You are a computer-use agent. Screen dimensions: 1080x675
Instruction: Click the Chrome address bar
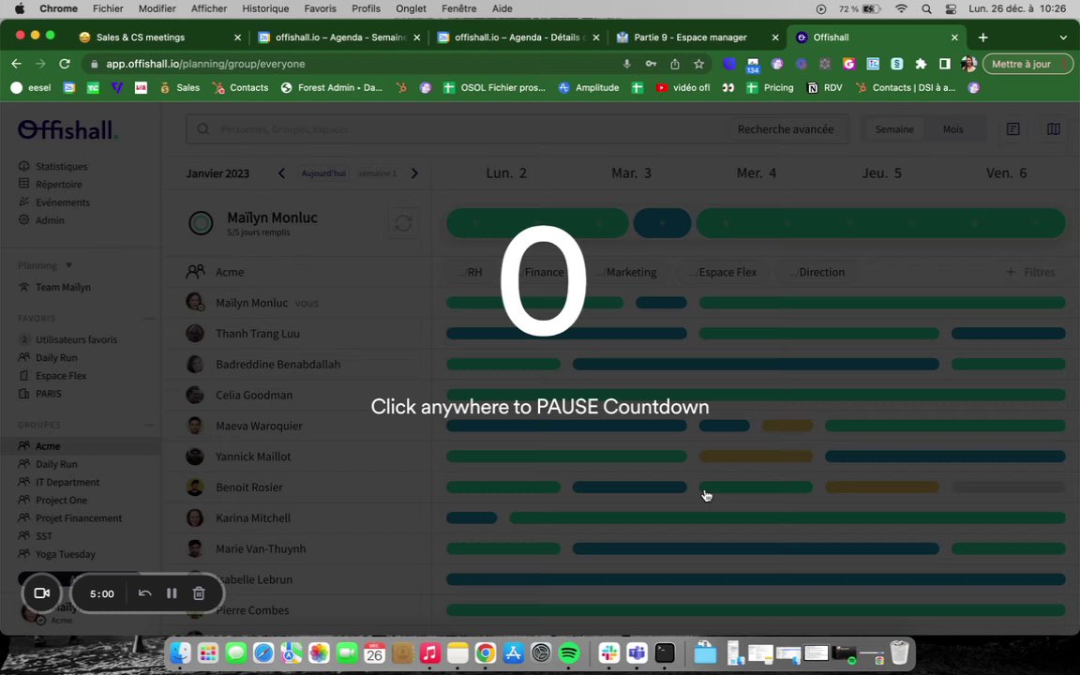point(358,64)
